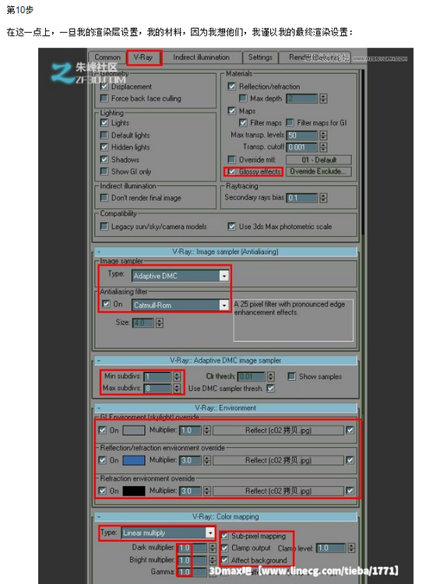Pick refraction environment black color swatch
This screenshot has width=426, height=584.
pos(134,491)
